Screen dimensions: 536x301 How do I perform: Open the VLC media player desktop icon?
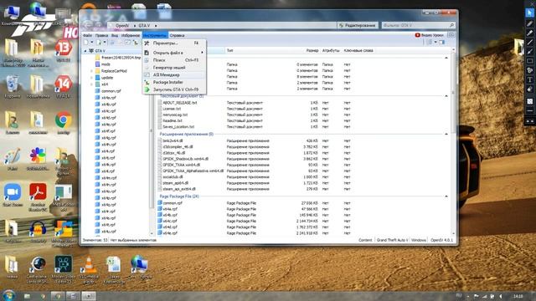click(x=89, y=265)
